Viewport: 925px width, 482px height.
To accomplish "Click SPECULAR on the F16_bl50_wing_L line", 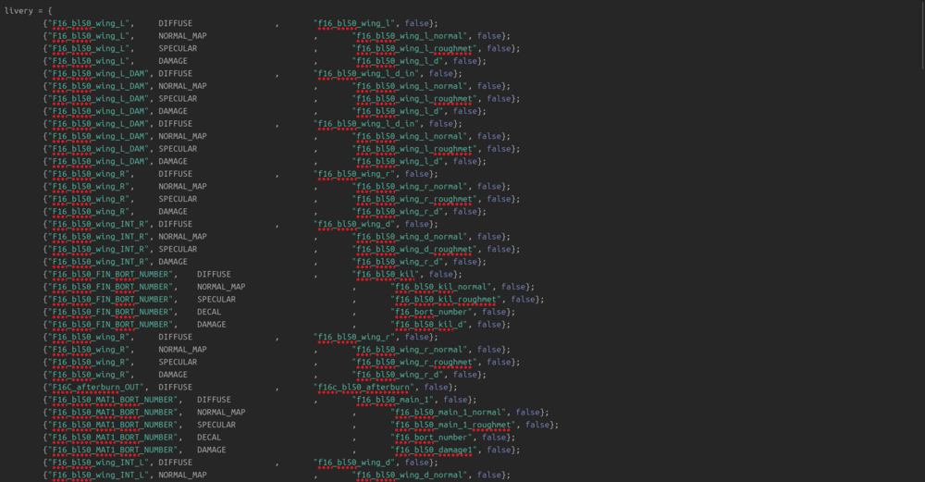I will click(x=178, y=48).
